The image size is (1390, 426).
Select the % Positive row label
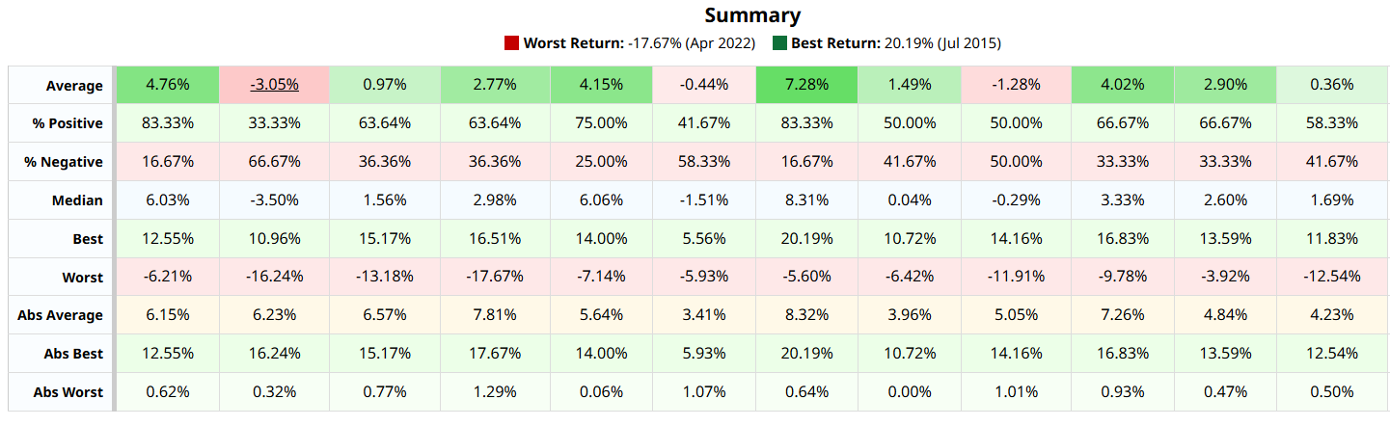point(66,124)
